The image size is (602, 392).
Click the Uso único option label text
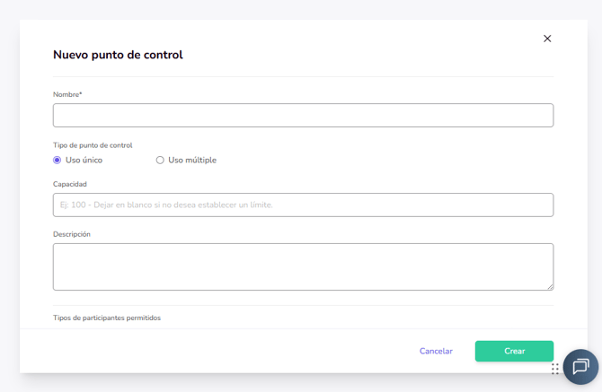coord(84,161)
